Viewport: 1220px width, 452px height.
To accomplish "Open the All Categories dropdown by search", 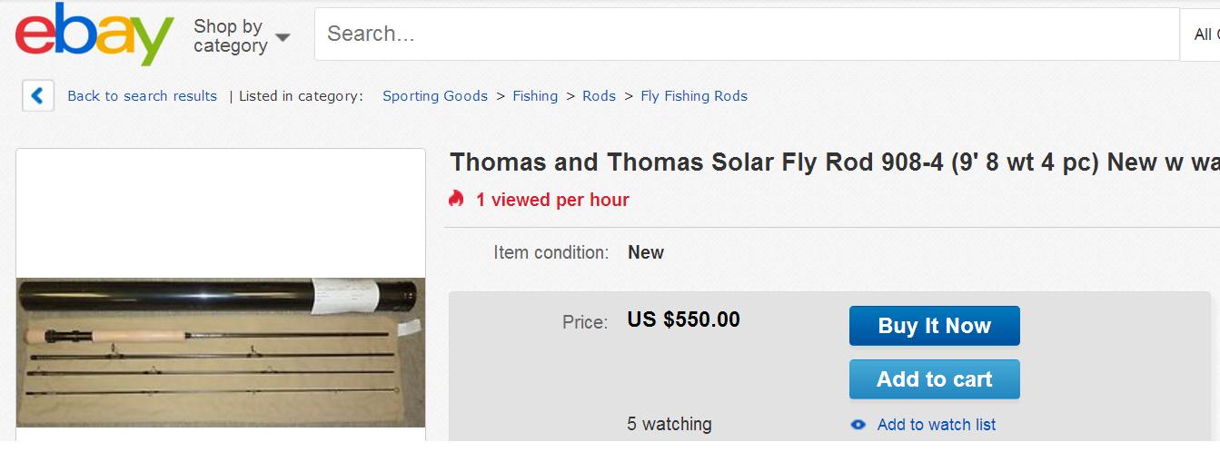I will 1204,34.
